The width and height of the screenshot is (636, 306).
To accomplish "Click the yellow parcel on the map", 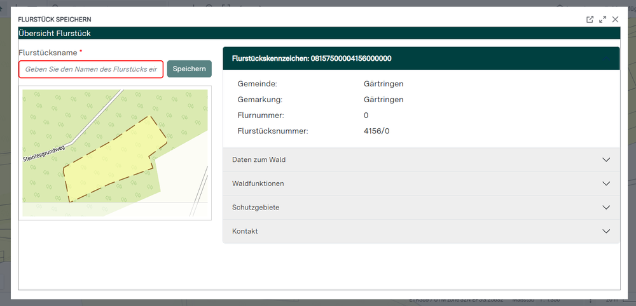I will [x=114, y=162].
